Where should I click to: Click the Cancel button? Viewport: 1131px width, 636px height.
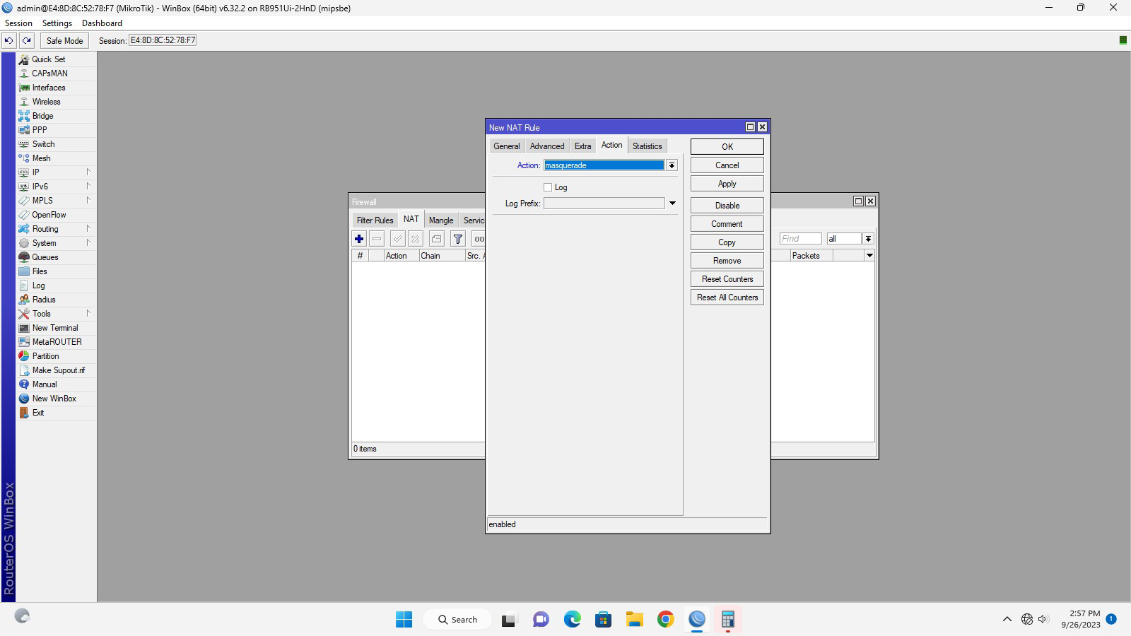pos(727,165)
